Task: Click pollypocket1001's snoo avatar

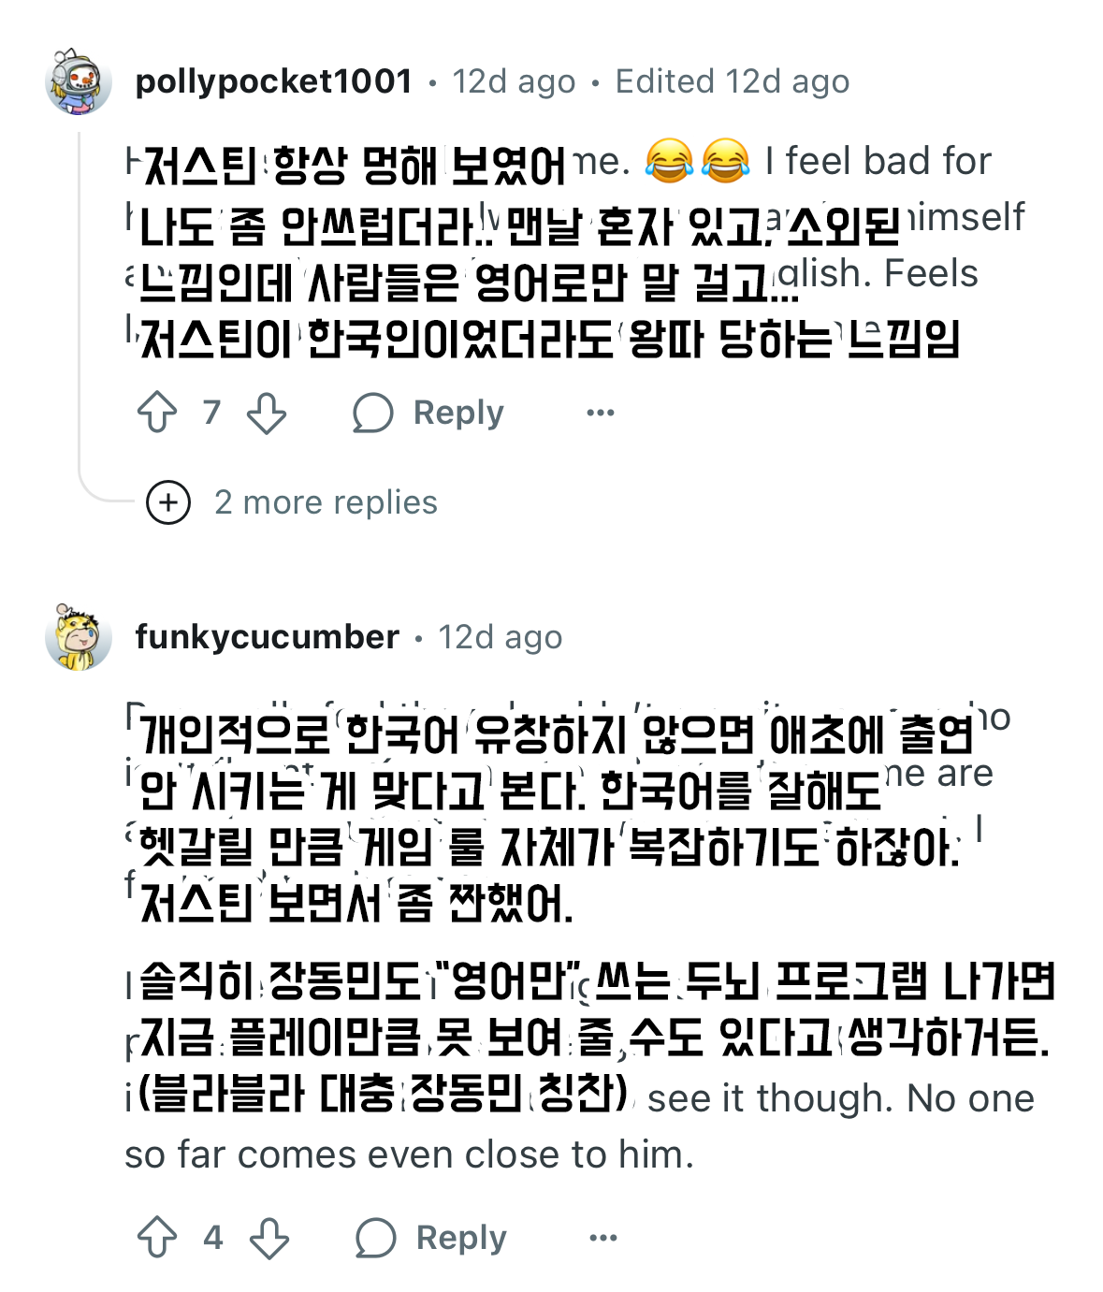Action: (79, 81)
